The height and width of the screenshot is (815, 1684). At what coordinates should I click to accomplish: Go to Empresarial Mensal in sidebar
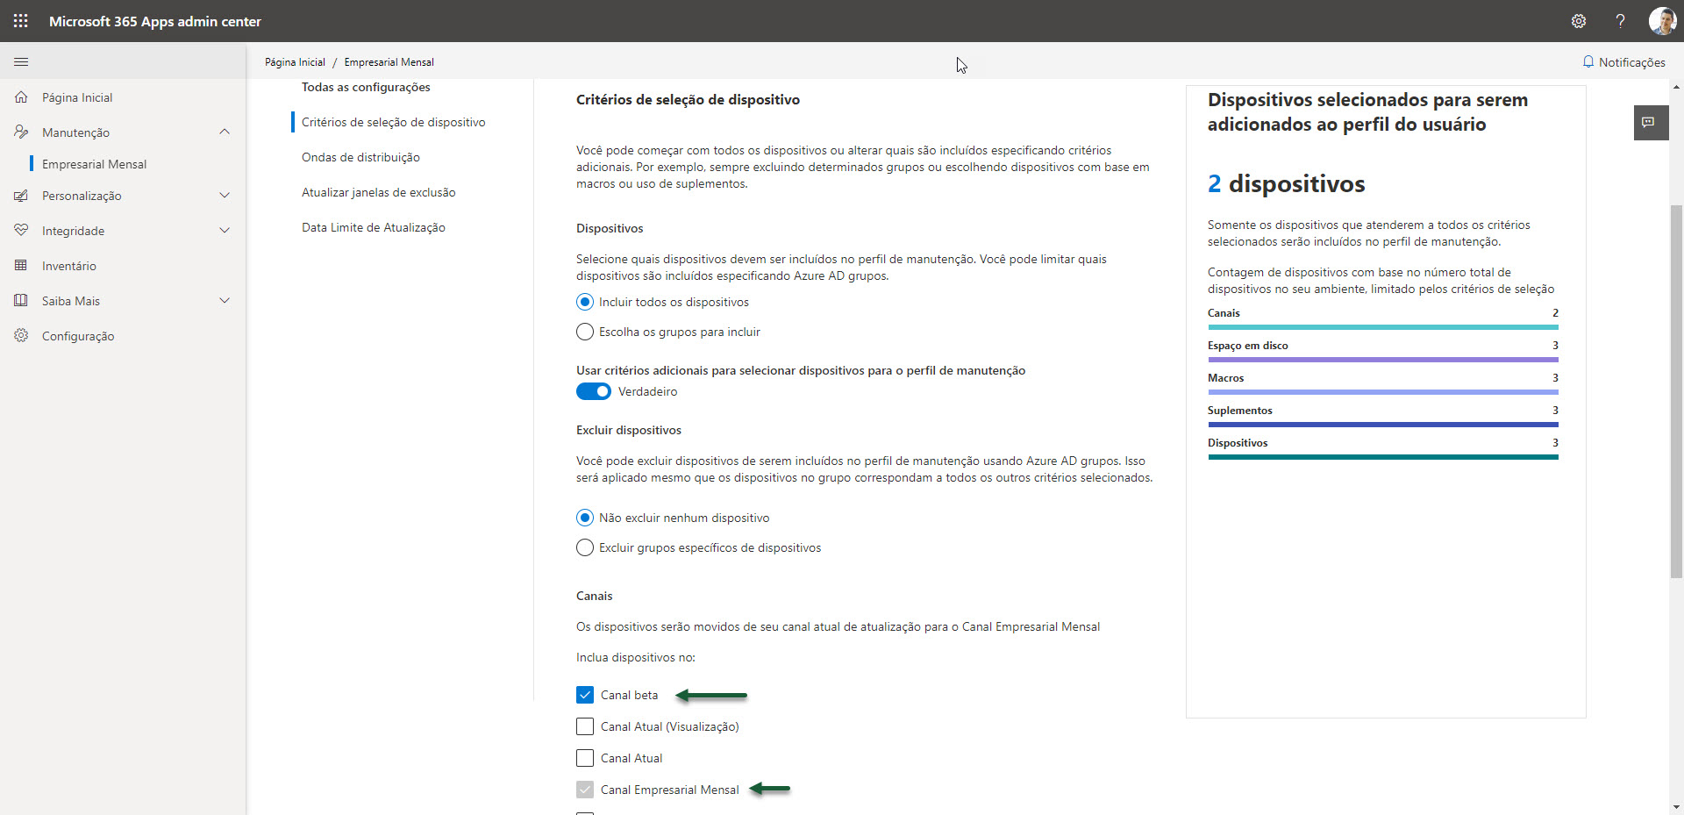pyautogui.click(x=94, y=164)
